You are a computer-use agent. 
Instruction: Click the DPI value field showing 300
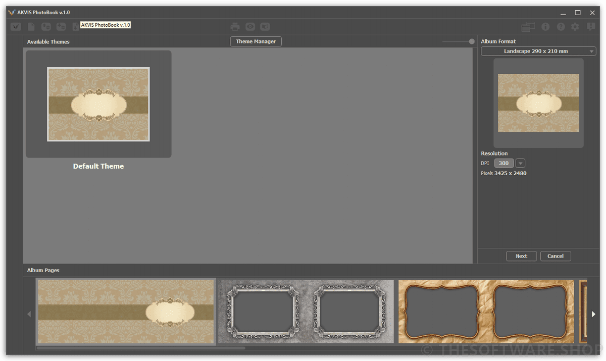point(504,163)
